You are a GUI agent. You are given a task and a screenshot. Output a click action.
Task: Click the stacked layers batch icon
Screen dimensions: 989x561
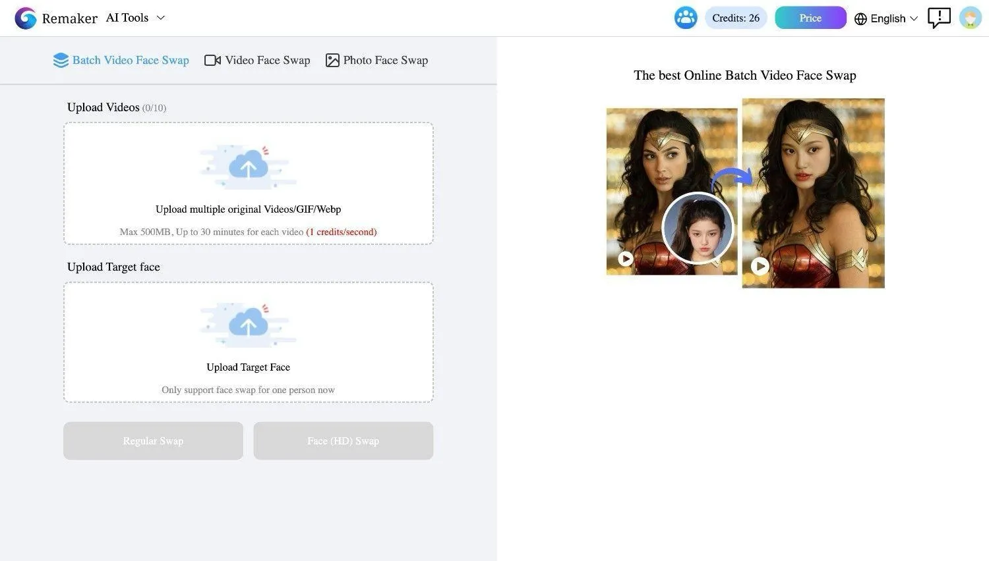pos(61,61)
